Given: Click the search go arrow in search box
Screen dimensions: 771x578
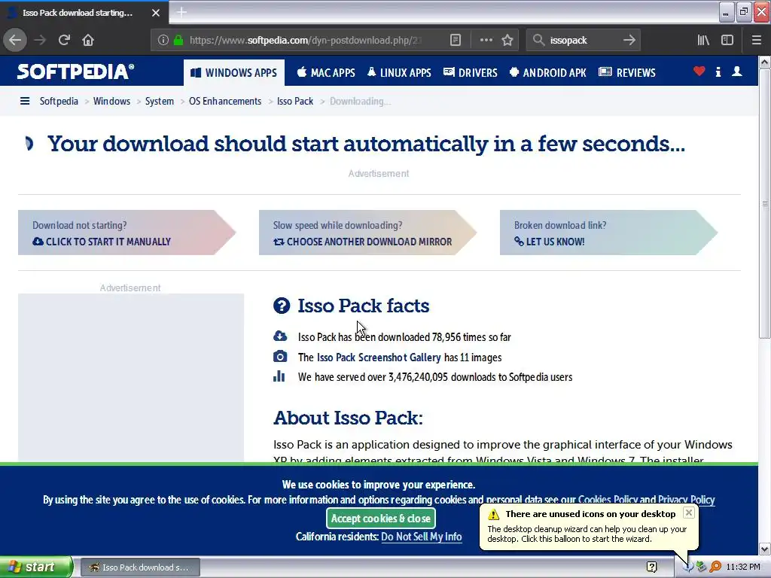Looking at the screenshot, I should pos(629,41).
